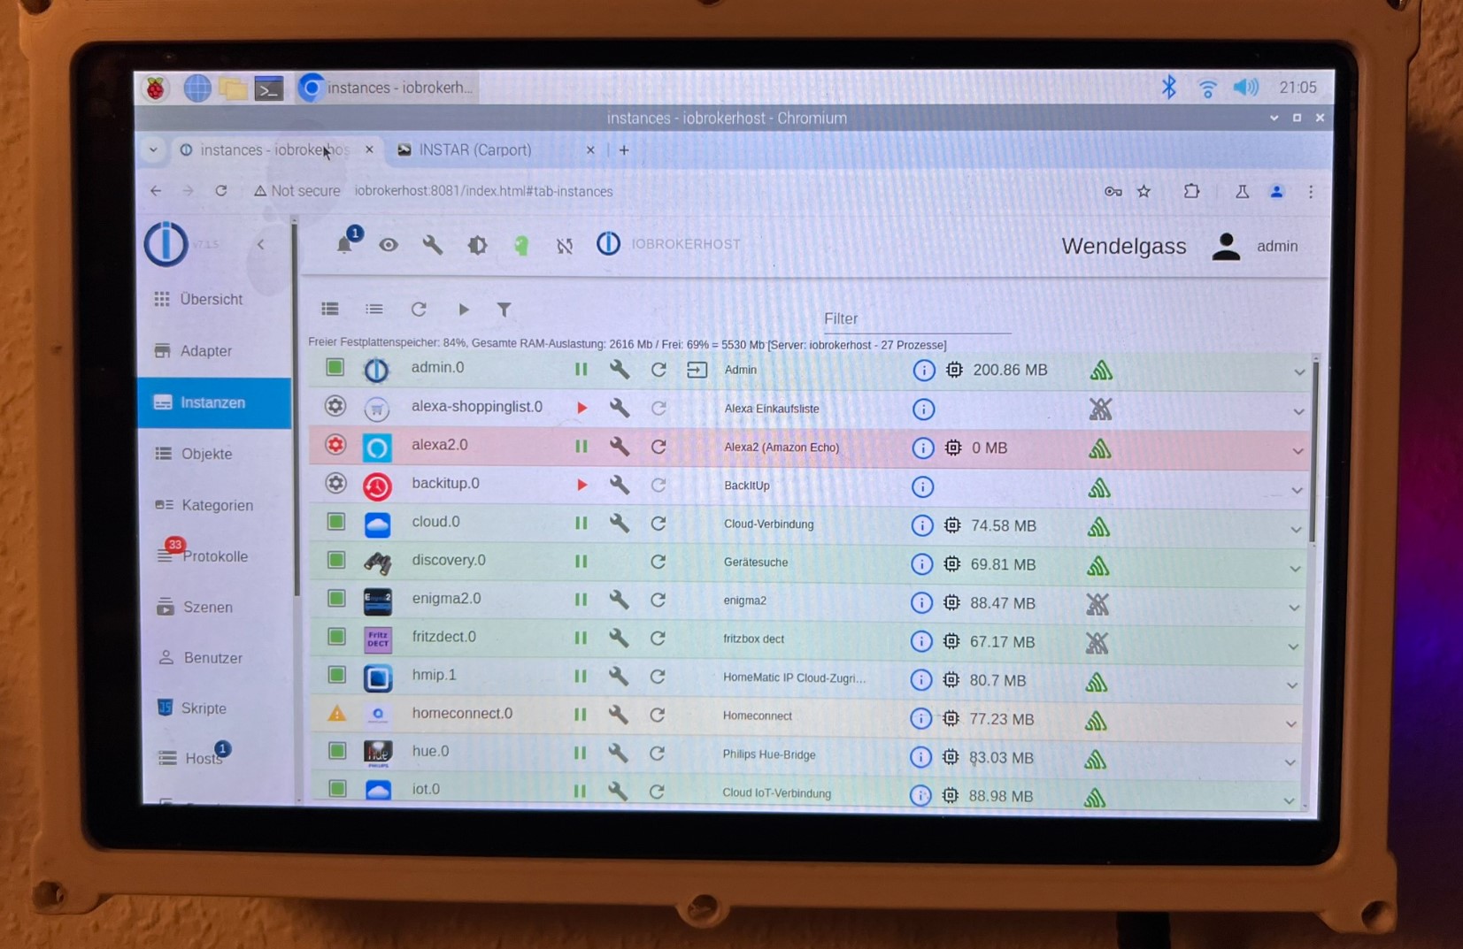Start the backitup.0 instance
The height and width of the screenshot is (949, 1463).
[x=581, y=485]
